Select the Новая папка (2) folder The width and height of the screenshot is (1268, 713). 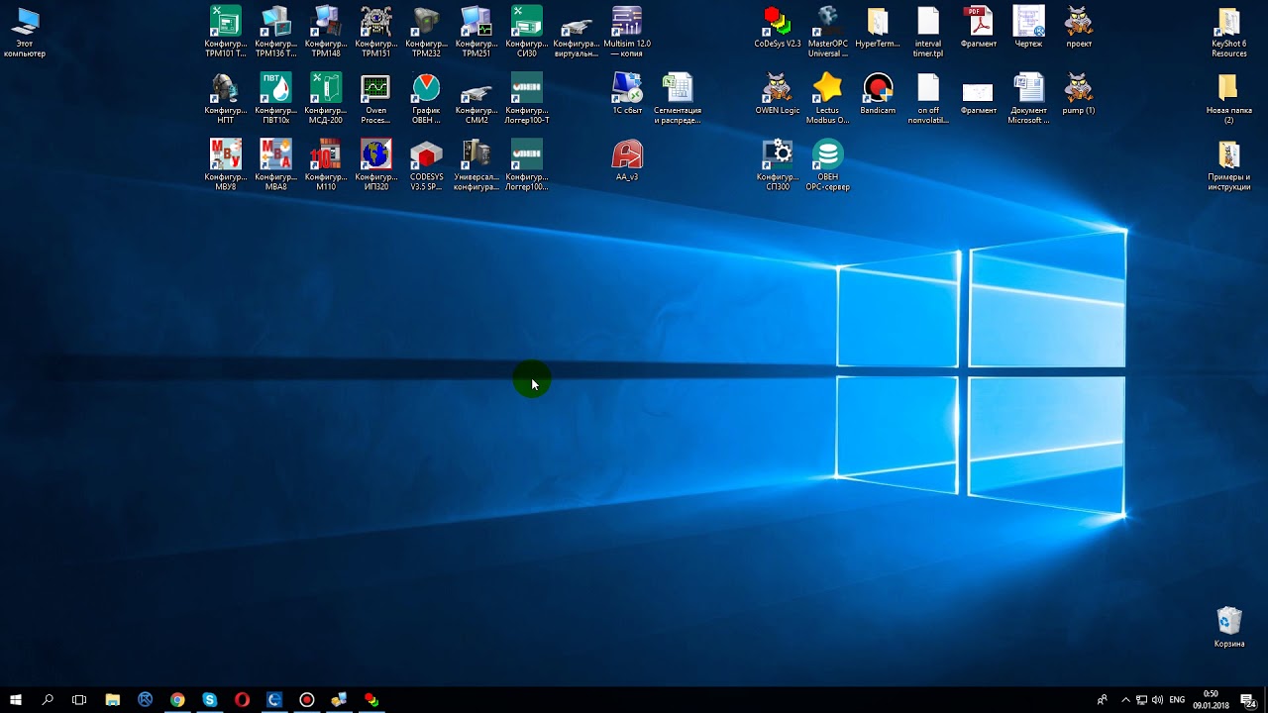pos(1228,98)
